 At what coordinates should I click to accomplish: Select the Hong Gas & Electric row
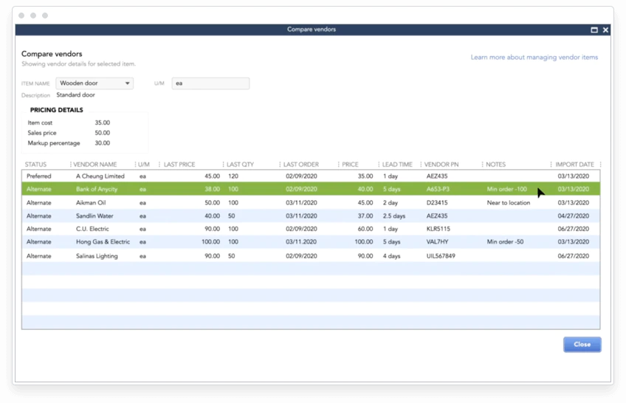[311, 242]
